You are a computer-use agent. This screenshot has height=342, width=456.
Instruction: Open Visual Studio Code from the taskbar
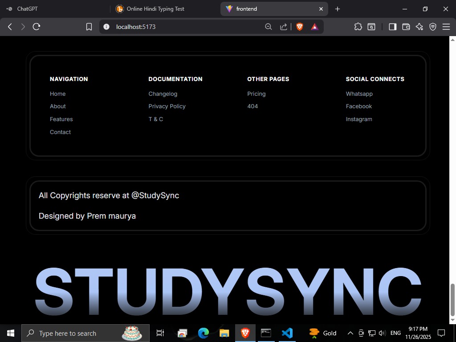(x=287, y=333)
